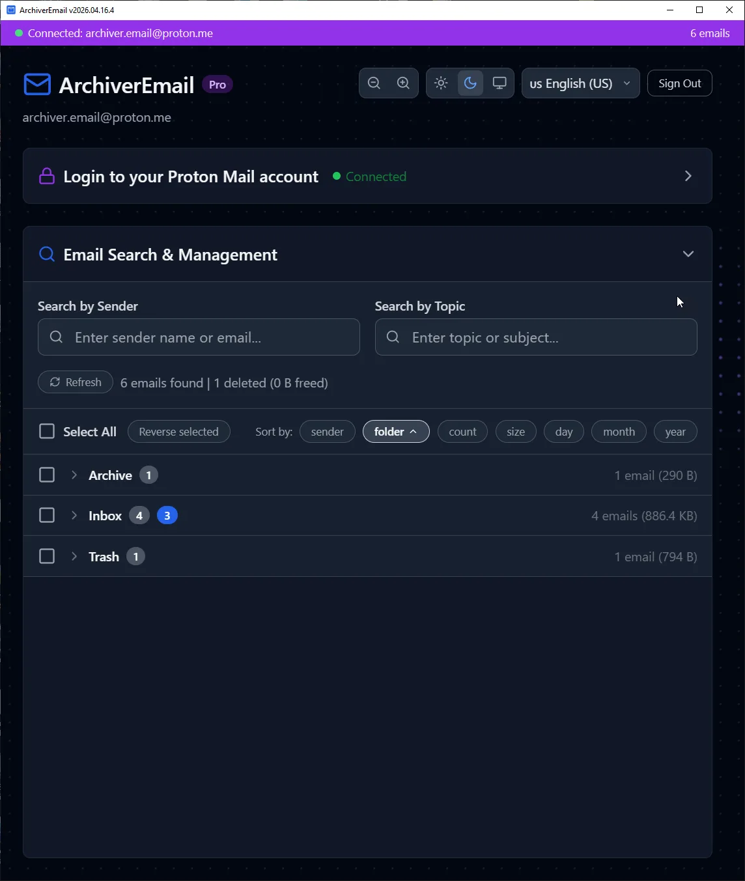Click the zoom out magnifier icon
The width and height of the screenshot is (745, 881).
pyautogui.click(x=374, y=83)
